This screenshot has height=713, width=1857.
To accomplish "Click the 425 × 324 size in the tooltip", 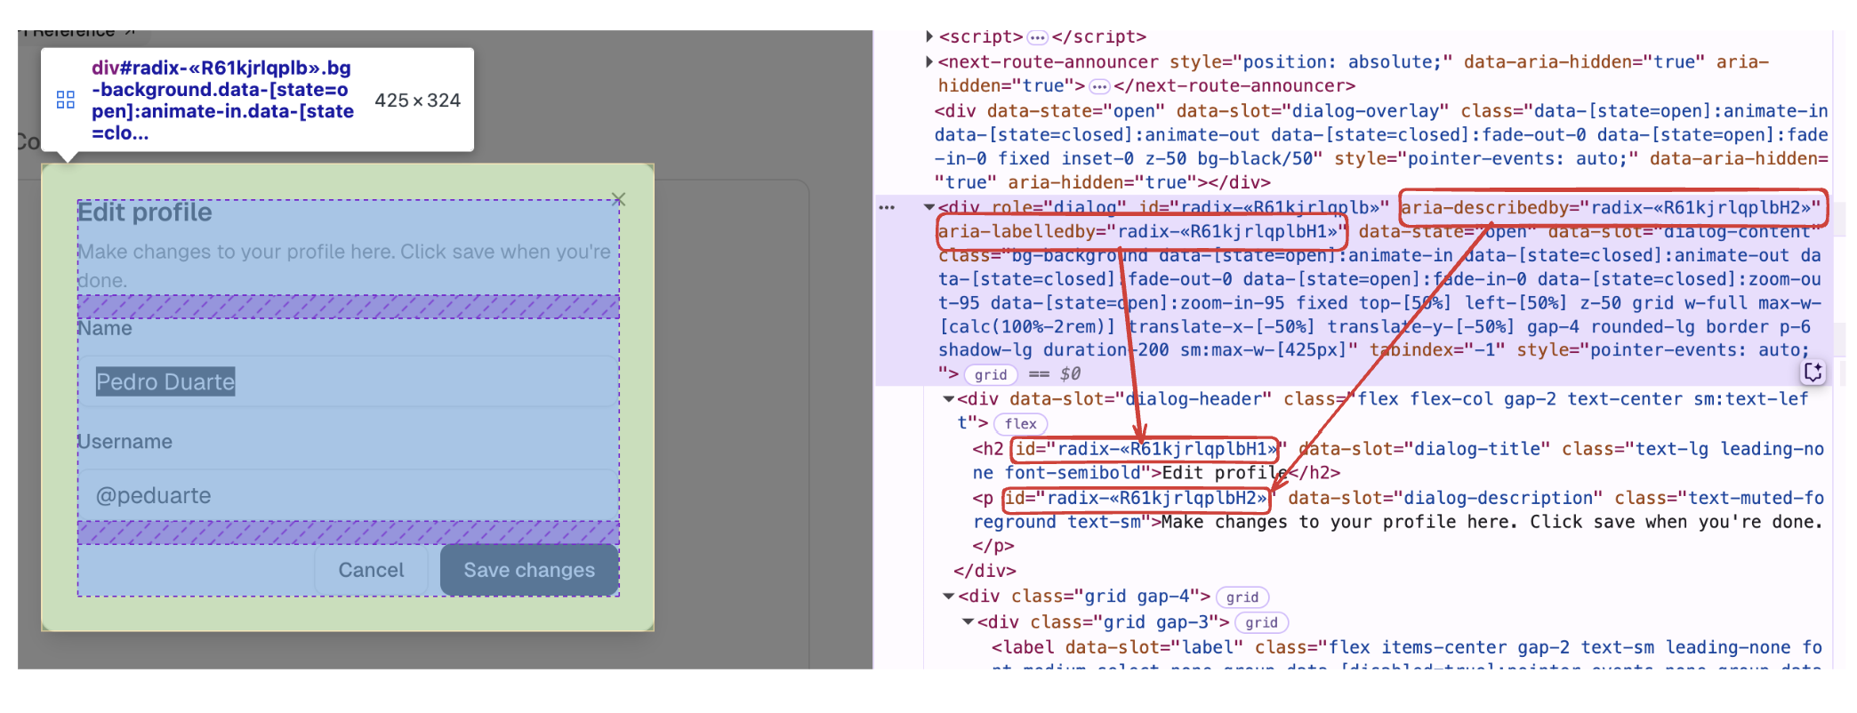I will [417, 100].
